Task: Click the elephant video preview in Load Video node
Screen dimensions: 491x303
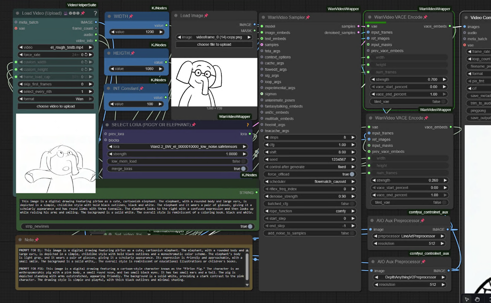Action: (x=56, y=154)
